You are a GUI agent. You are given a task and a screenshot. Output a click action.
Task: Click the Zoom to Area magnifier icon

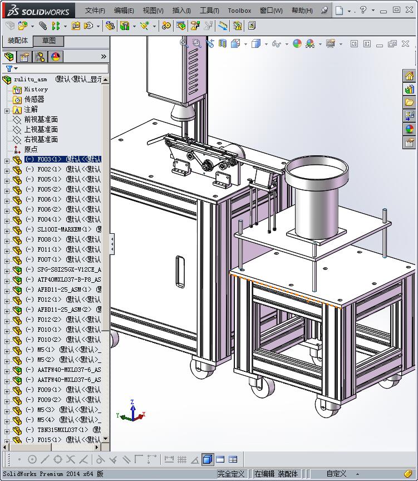[197, 43]
